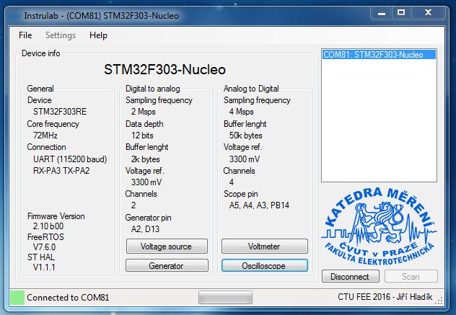The image size is (456, 315).
Task: Click the 2k bytes buffer value
Action: pyautogui.click(x=146, y=159)
